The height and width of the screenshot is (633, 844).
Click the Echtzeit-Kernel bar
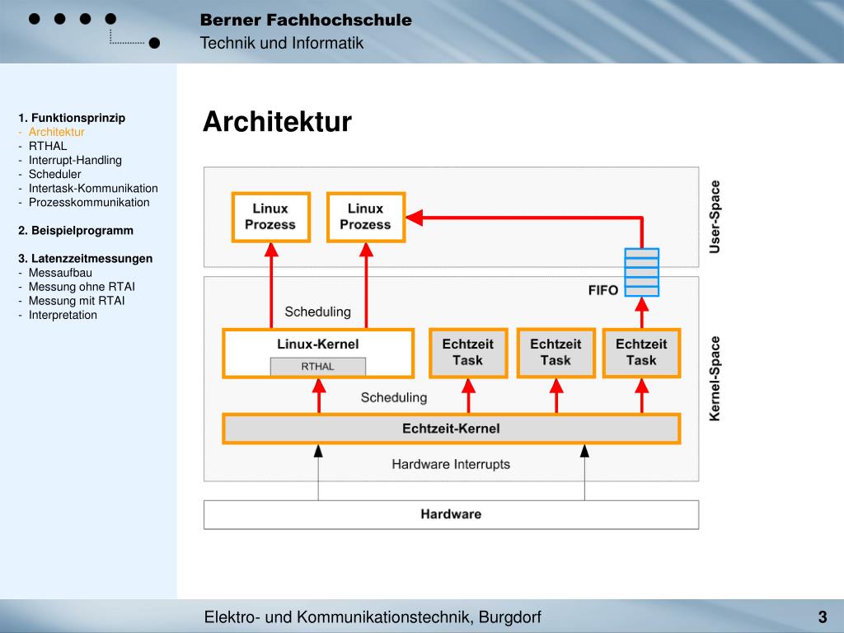pyautogui.click(x=451, y=429)
